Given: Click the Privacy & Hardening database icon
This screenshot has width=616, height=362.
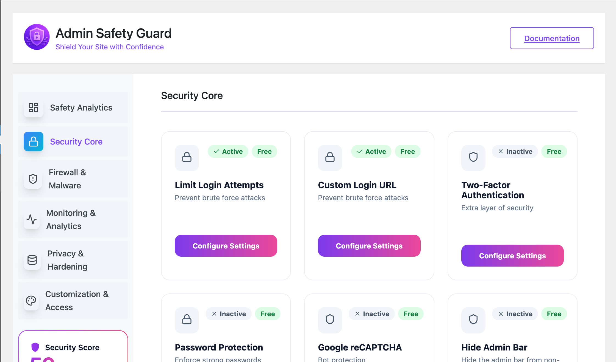Looking at the screenshot, I should pyautogui.click(x=32, y=260).
